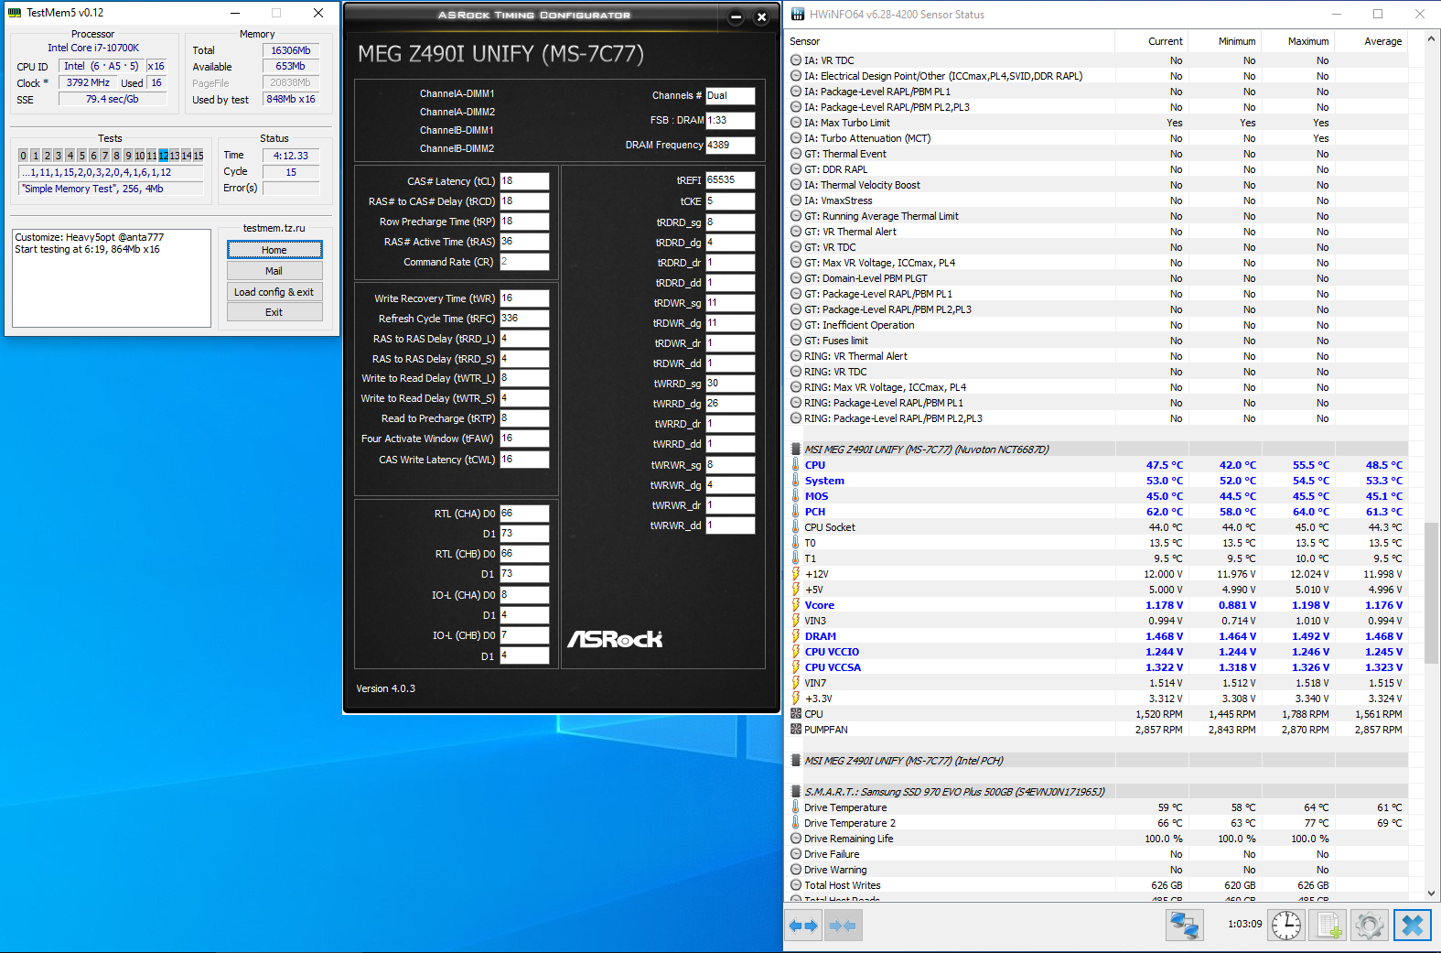Click Load config & exit in TestMem5
The image size is (1441, 953).
[274, 292]
